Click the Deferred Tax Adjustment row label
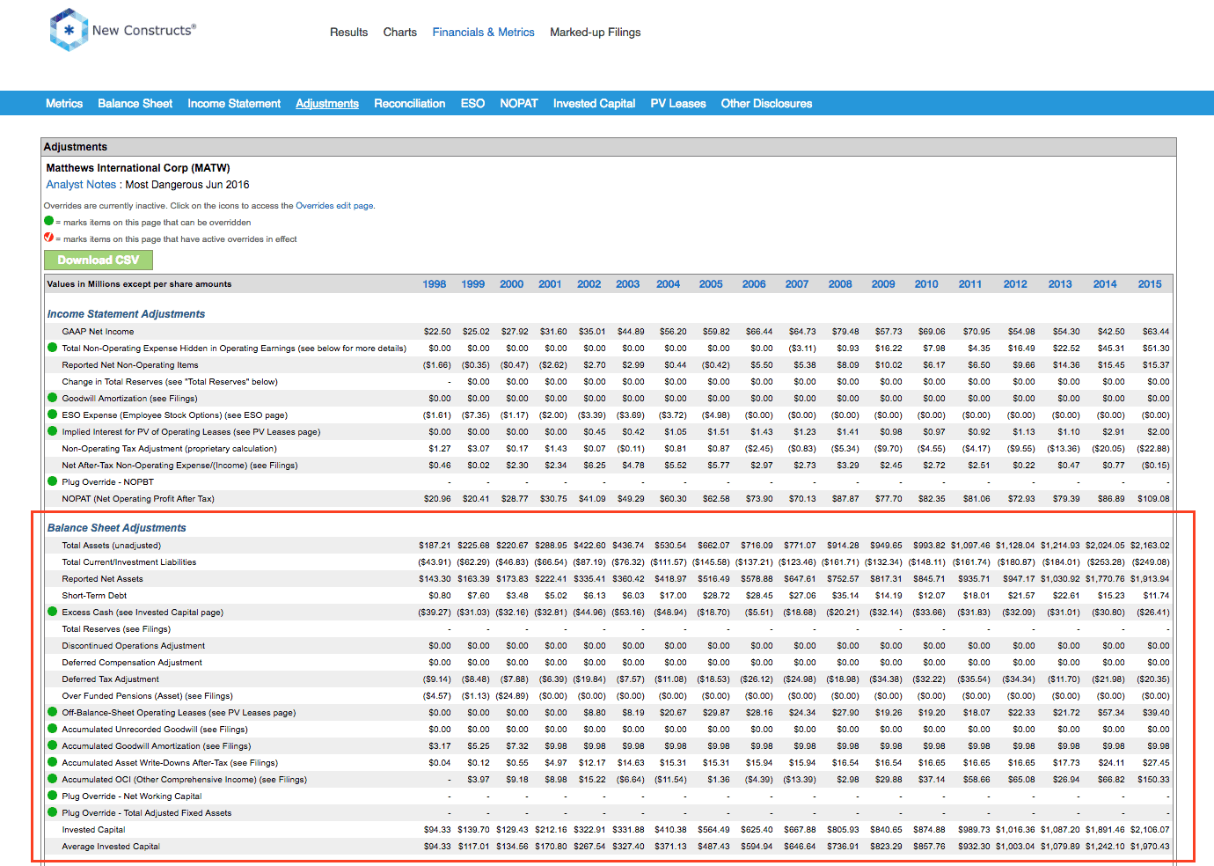This screenshot has height=866, width=1214. click(x=110, y=679)
